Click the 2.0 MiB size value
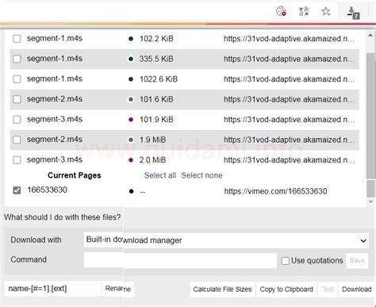 (152, 160)
